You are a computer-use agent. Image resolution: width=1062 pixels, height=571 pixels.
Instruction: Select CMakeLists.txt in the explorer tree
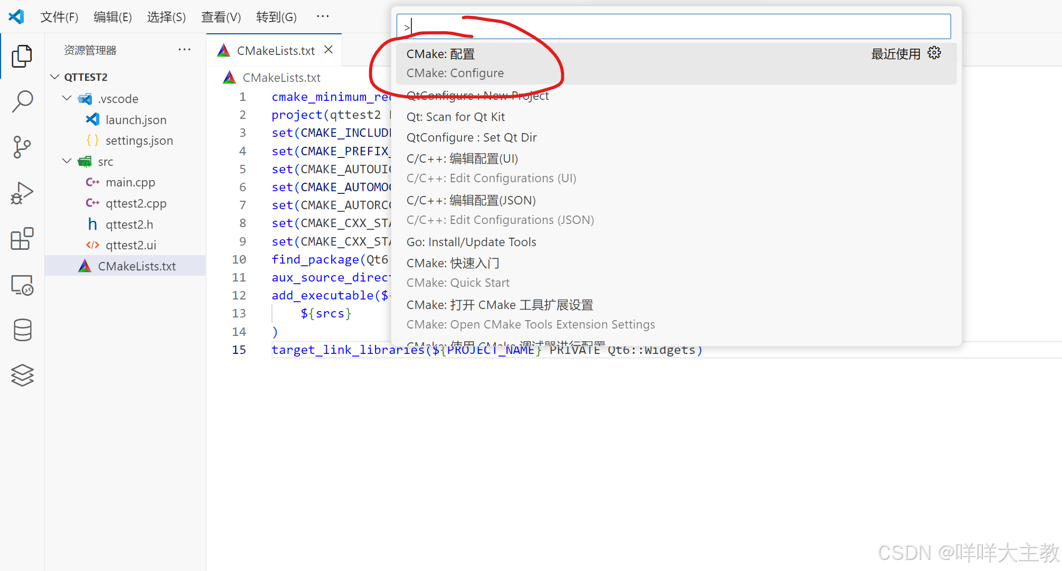pyautogui.click(x=125, y=266)
